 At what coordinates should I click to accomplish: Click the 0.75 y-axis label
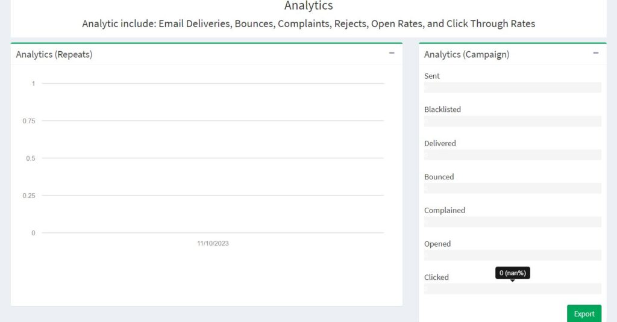pos(29,121)
